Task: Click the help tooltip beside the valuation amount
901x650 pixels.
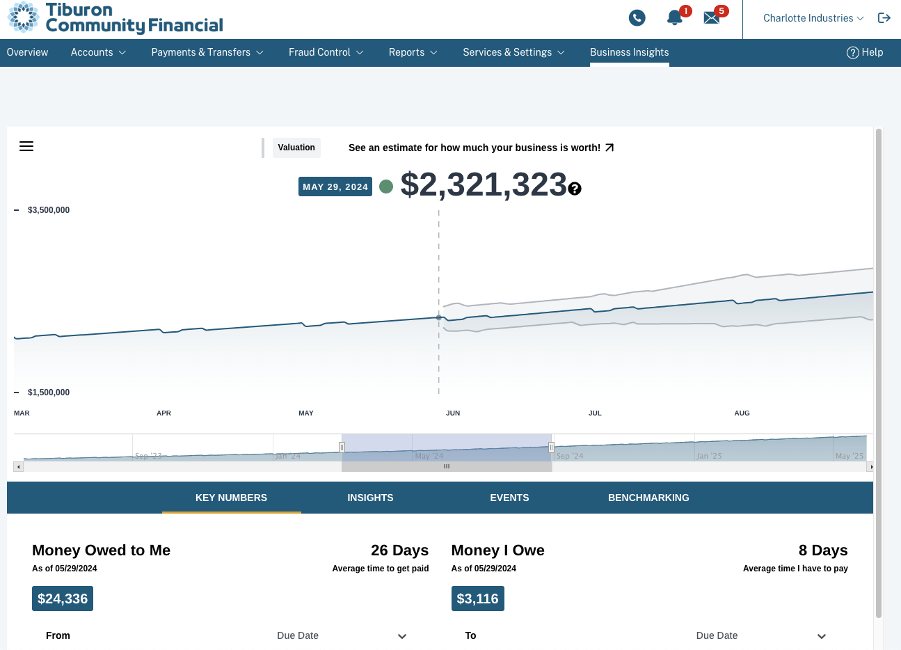Action: point(574,188)
